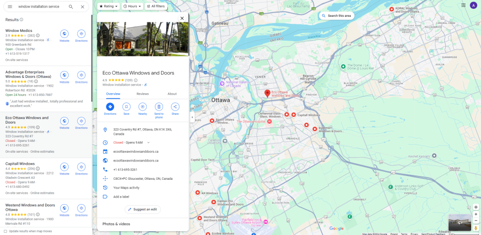Viewport: 481px width, 235px height.
Task: Click the my location button on map
Action: click(476, 207)
